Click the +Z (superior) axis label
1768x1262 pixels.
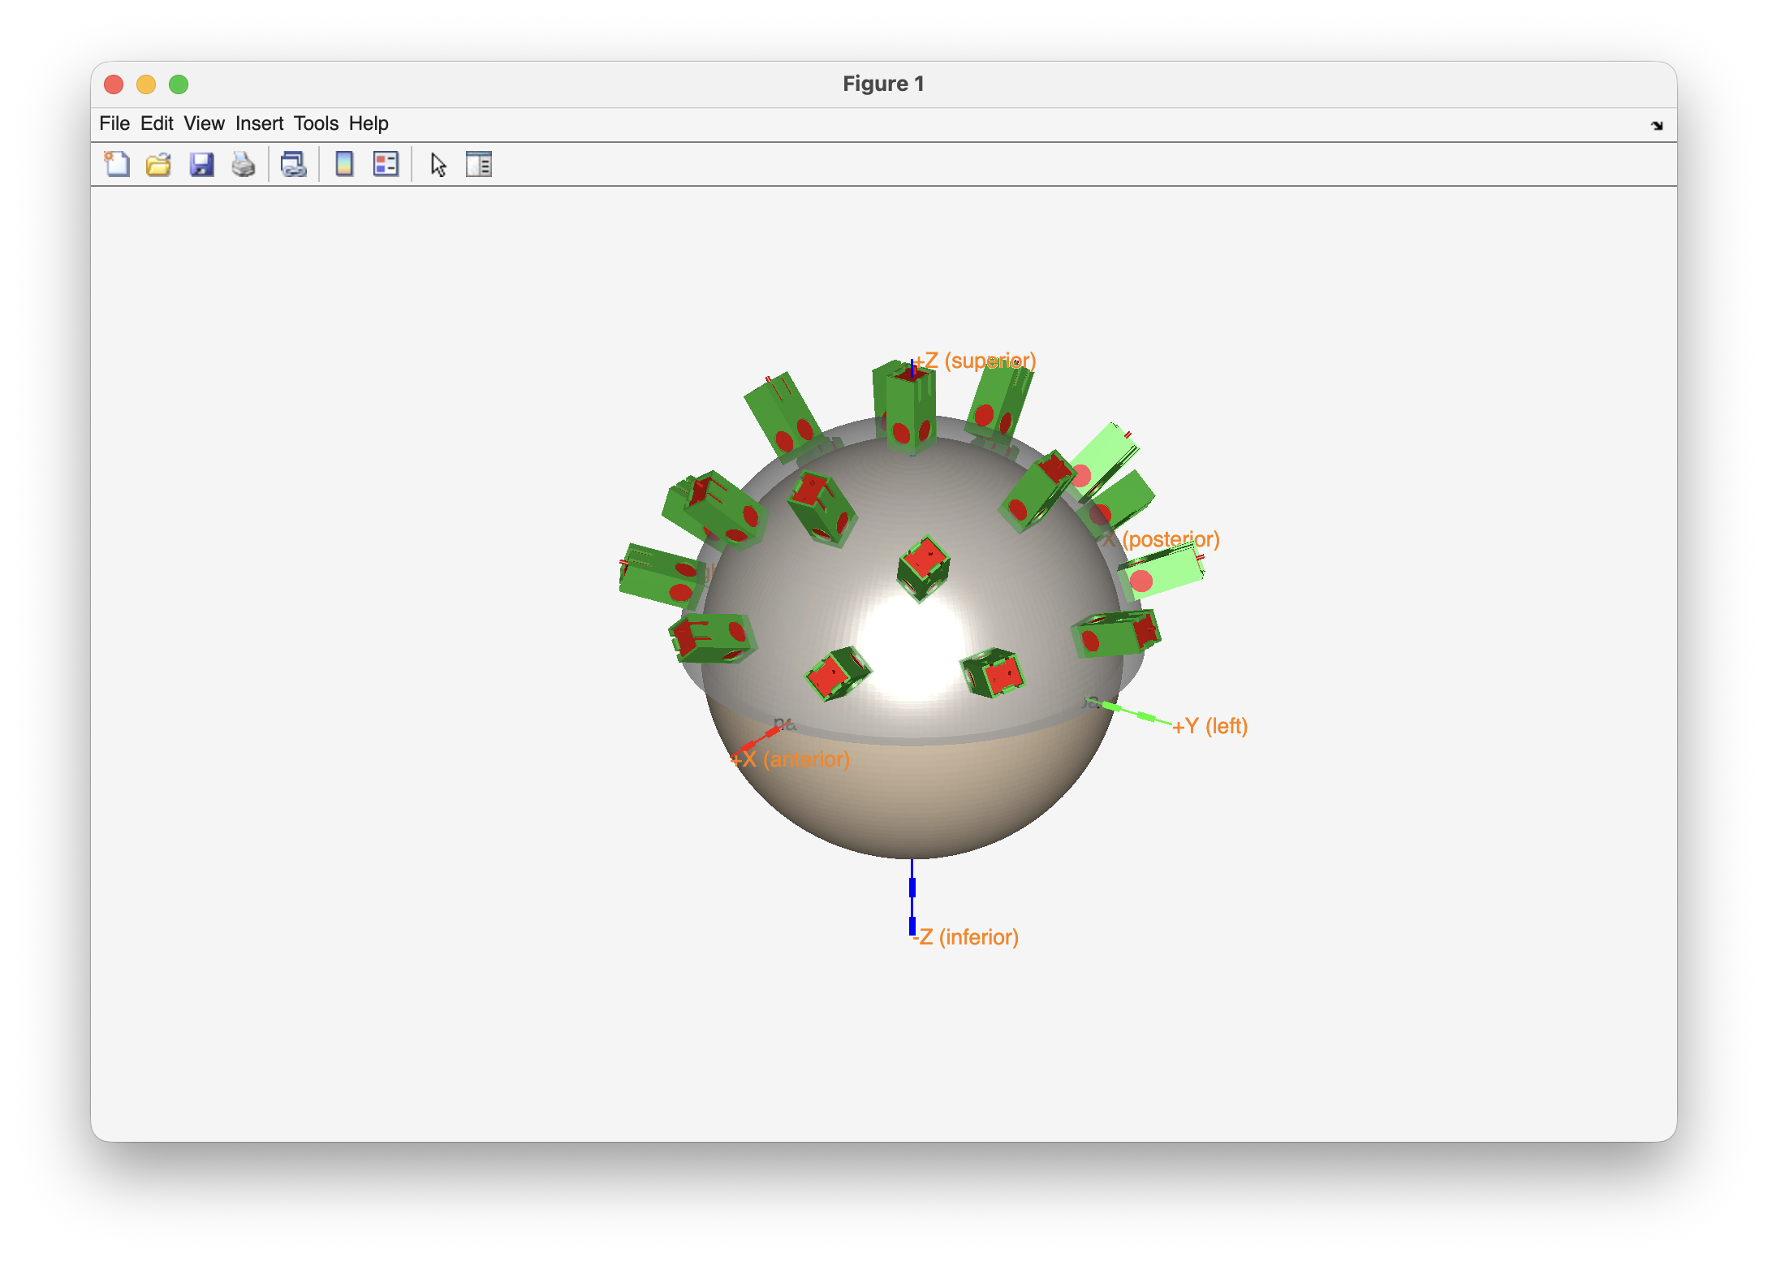click(x=976, y=361)
